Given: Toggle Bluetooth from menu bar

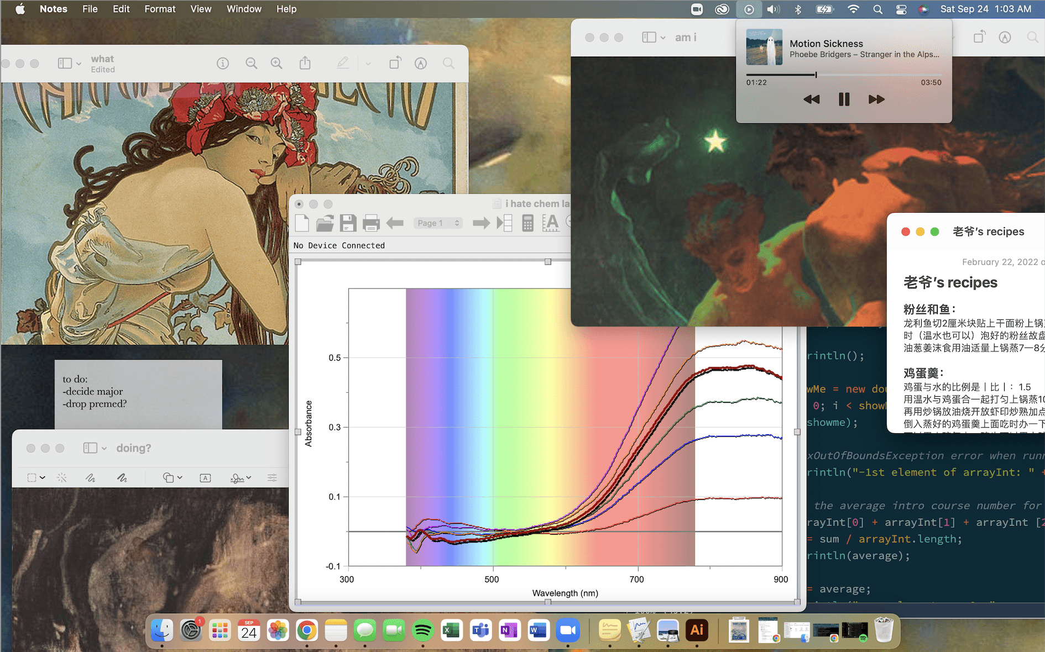Looking at the screenshot, I should (798, 9).
